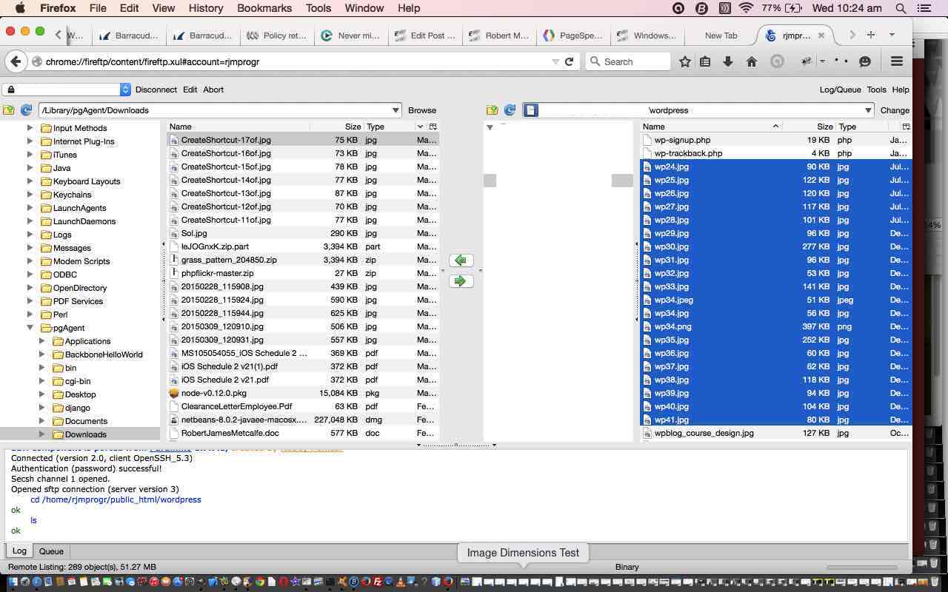Refresh the remote directory listing
The image size is (948, 592).
tap(510, 110)
